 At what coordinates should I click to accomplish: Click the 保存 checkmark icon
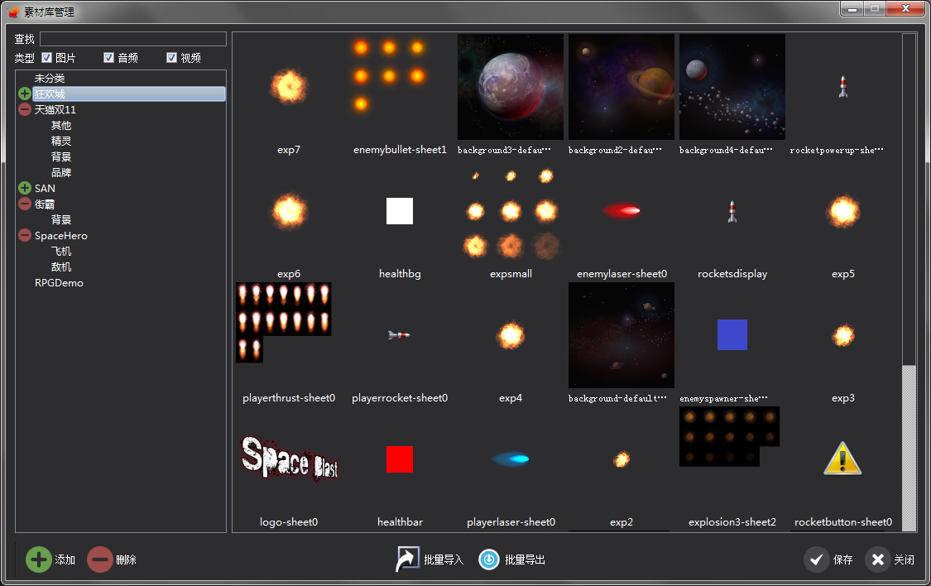coord(817,560)
